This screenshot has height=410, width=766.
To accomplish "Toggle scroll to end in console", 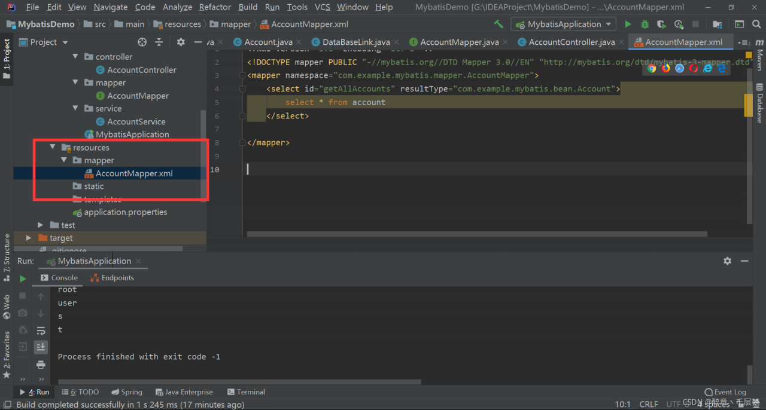I will point(41,347).
